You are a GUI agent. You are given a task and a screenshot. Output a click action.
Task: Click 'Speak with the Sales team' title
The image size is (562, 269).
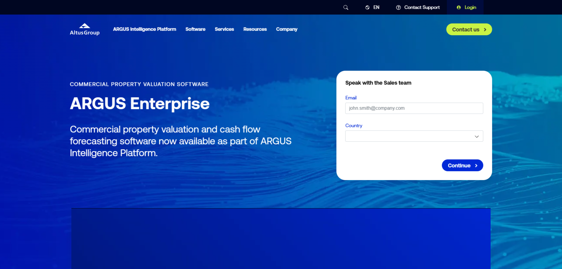(x=378, y=83)
